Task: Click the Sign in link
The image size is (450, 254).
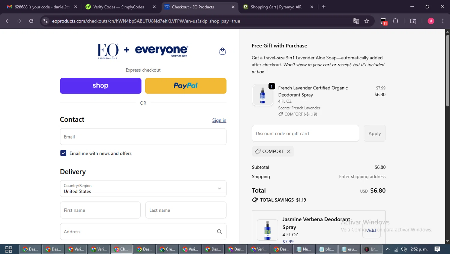Action: 219,120
